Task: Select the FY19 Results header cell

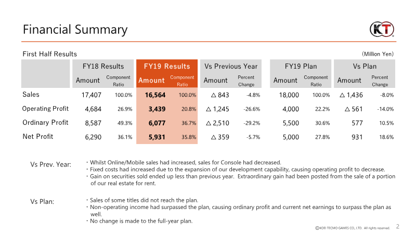Action: (166, 66)
